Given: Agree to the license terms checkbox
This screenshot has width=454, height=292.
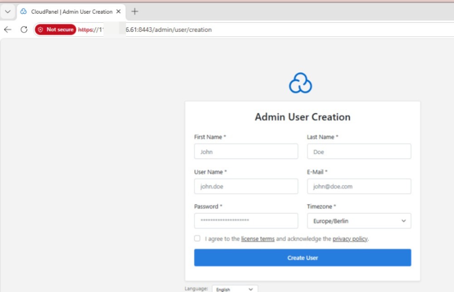Looking at the screenshot, I should (197, 238).
